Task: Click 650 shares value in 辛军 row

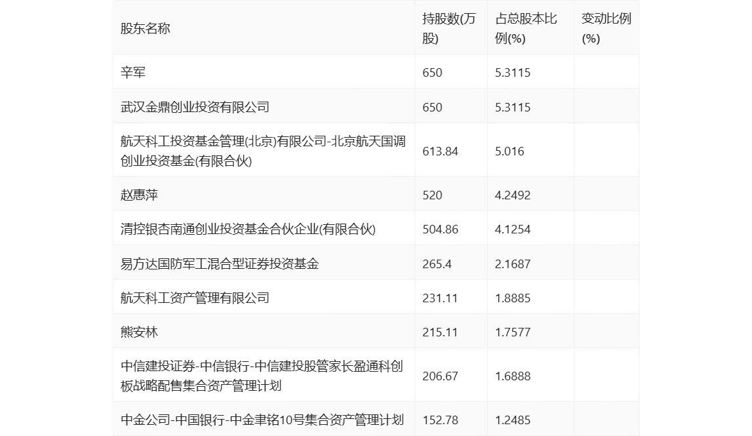Action: [x=432, y=72]
